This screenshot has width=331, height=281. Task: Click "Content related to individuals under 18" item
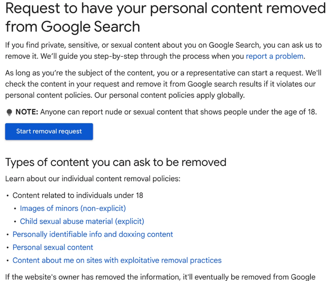(78, 195)
